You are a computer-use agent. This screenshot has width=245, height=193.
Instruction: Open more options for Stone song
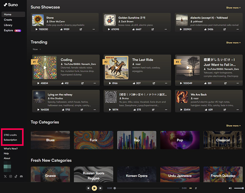click(x=94, y=29)
